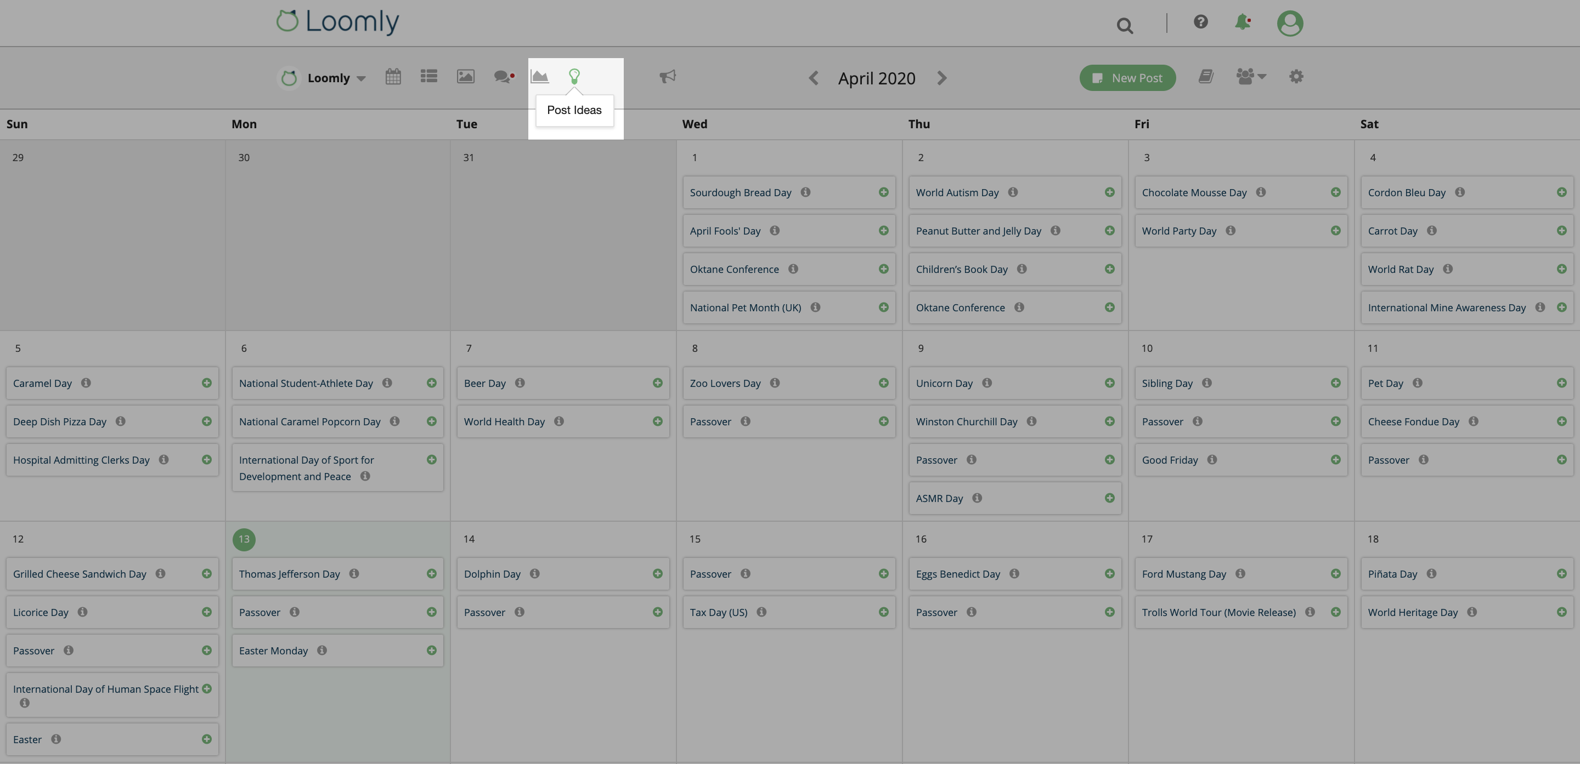
Task: Open the National Caramel Popcorn Day idea
Action: [337, 421]
